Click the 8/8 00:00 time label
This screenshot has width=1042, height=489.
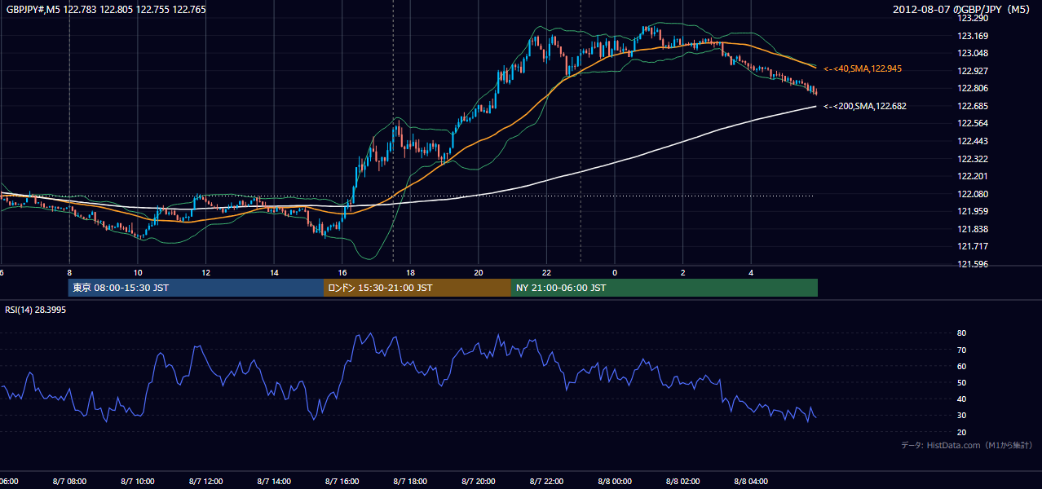[615, 482]
